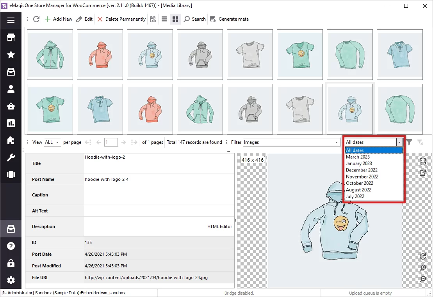The height and width of the screenshot is (297, 433).
Task: Open the reports chart icon in sidebar
Action: pos(11,123)
